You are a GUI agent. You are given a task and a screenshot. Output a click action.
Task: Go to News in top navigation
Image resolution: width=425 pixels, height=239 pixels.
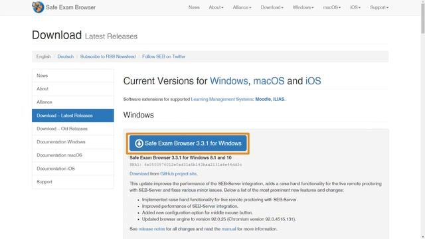point(194,7)
